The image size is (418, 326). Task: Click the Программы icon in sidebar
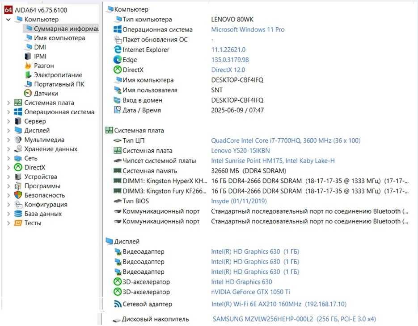pos(18,186)
